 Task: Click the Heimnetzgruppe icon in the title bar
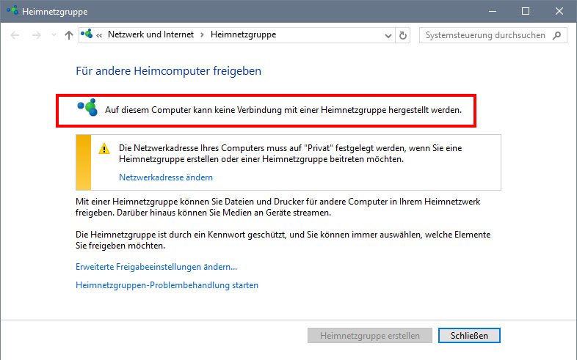[12, 11]
